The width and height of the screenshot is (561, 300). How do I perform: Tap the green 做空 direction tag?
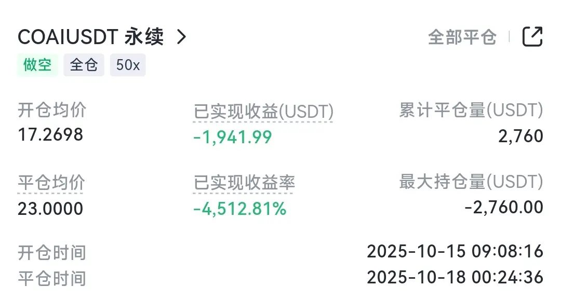(37, 65)
